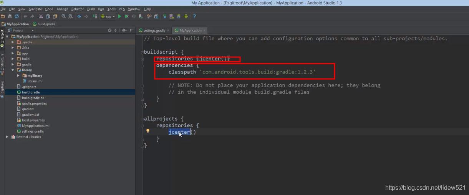The height and width of the screenshot is (195, 469).
Task: Open the app run configuration dropdown
Action: [x=108, y=16]
